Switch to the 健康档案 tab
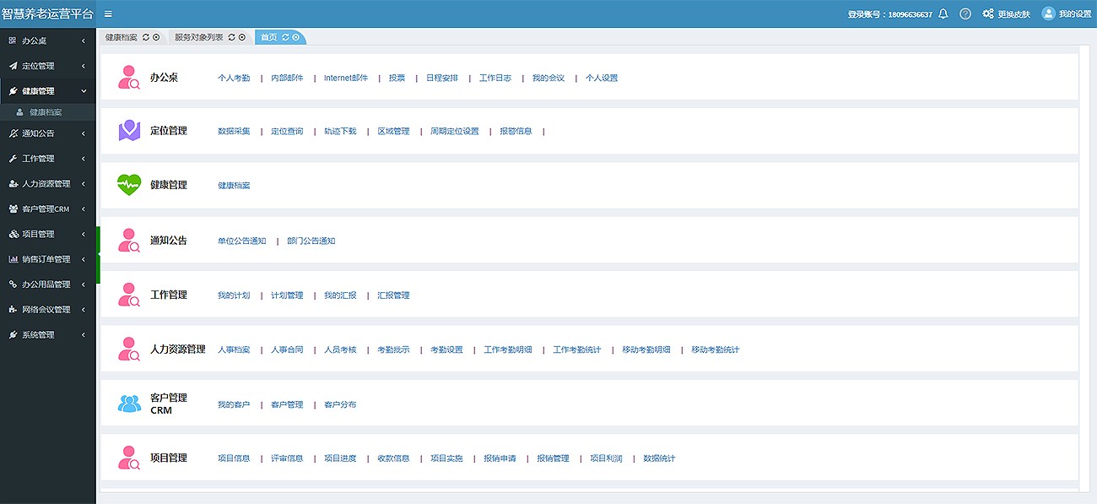This screenshot has width=1097, height=504. point(122,37)
